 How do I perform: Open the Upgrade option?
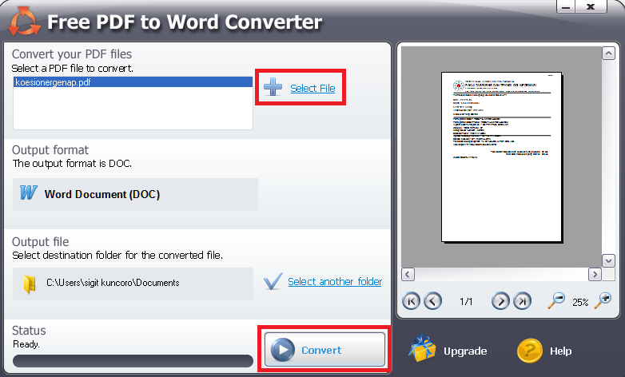tap(465, 351)
